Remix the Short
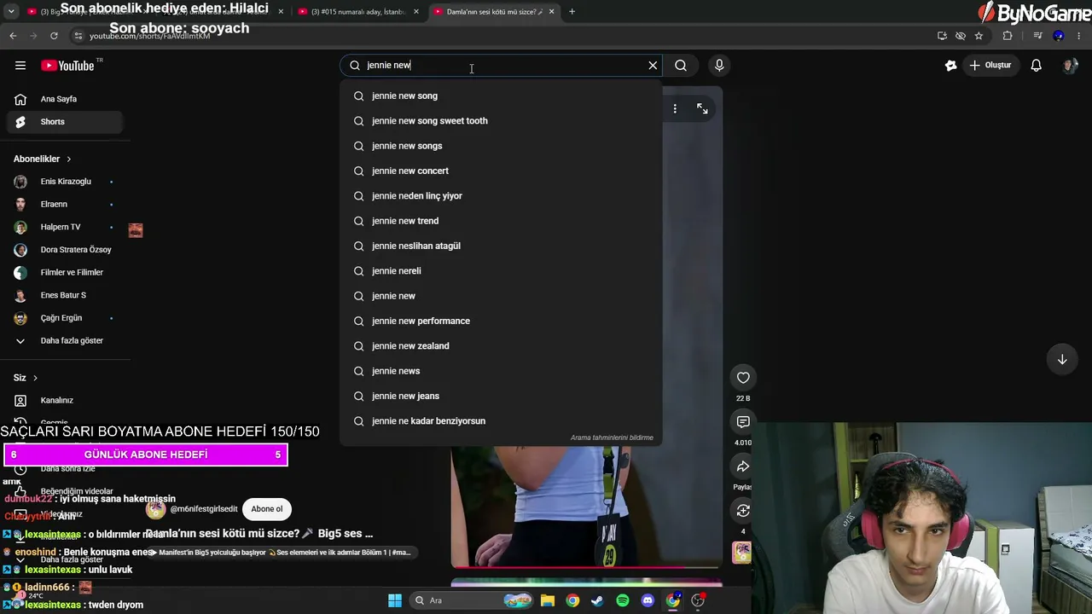1092x614 pixels. click(x=743, y=511)
